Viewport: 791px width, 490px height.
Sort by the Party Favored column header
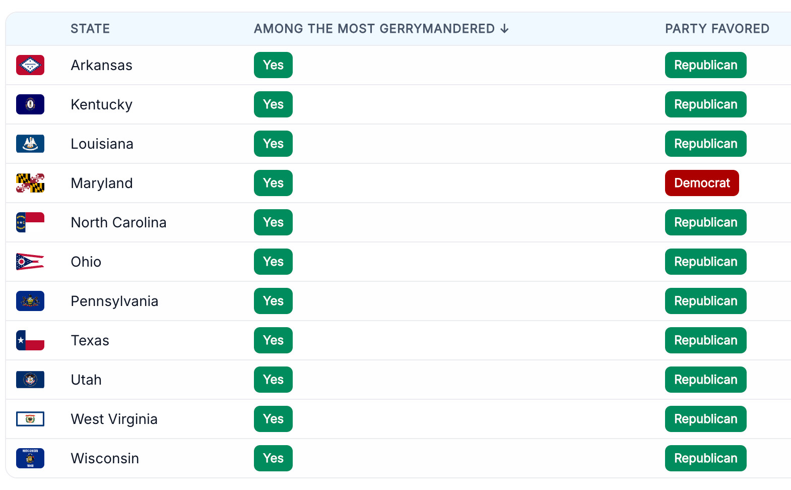(x=717, y=29)
